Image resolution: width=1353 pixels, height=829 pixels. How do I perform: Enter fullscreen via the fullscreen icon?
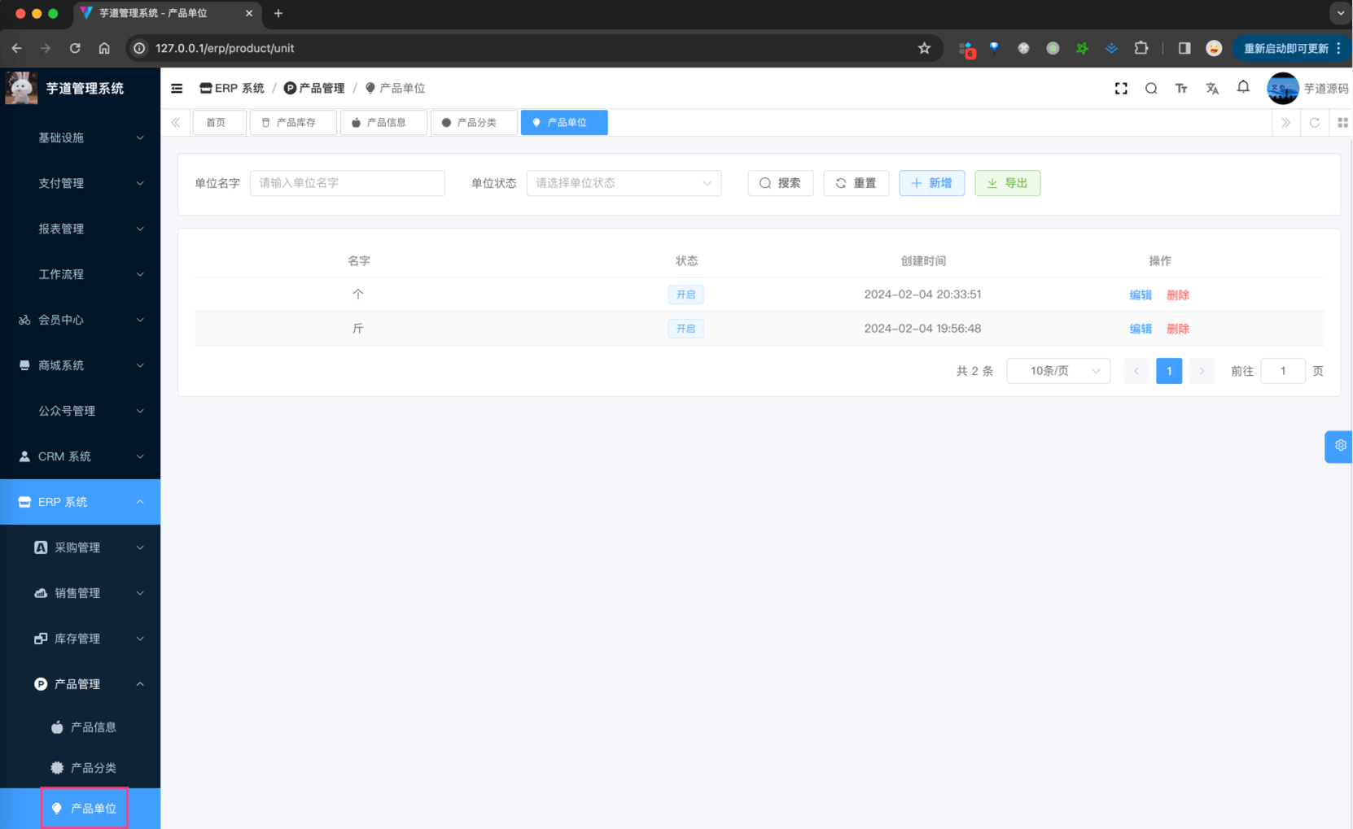(1121, 88)
